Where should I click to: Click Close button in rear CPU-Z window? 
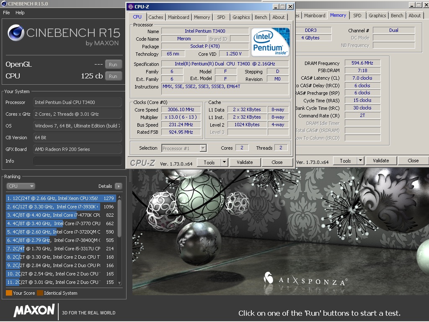click(413, 161)
